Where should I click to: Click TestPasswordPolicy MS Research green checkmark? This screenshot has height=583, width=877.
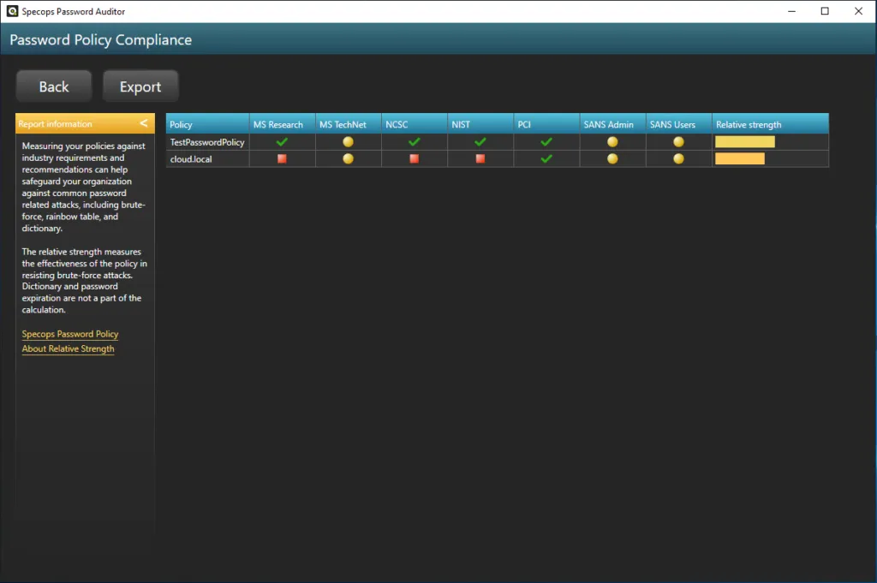coord(282,141)
